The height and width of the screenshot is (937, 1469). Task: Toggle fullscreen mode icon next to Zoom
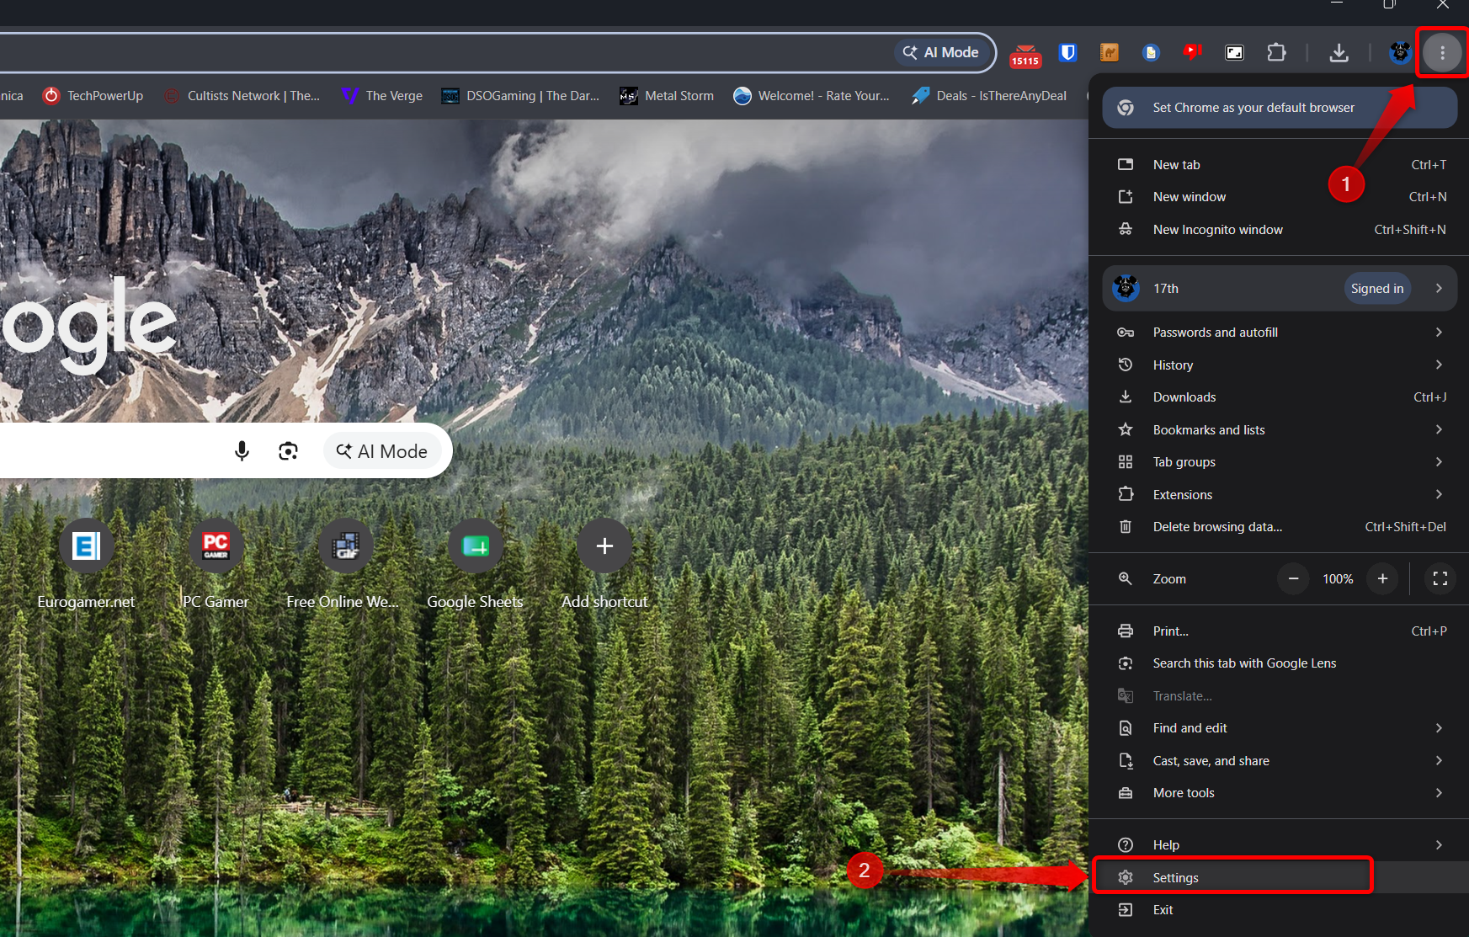click(1440, 578)
